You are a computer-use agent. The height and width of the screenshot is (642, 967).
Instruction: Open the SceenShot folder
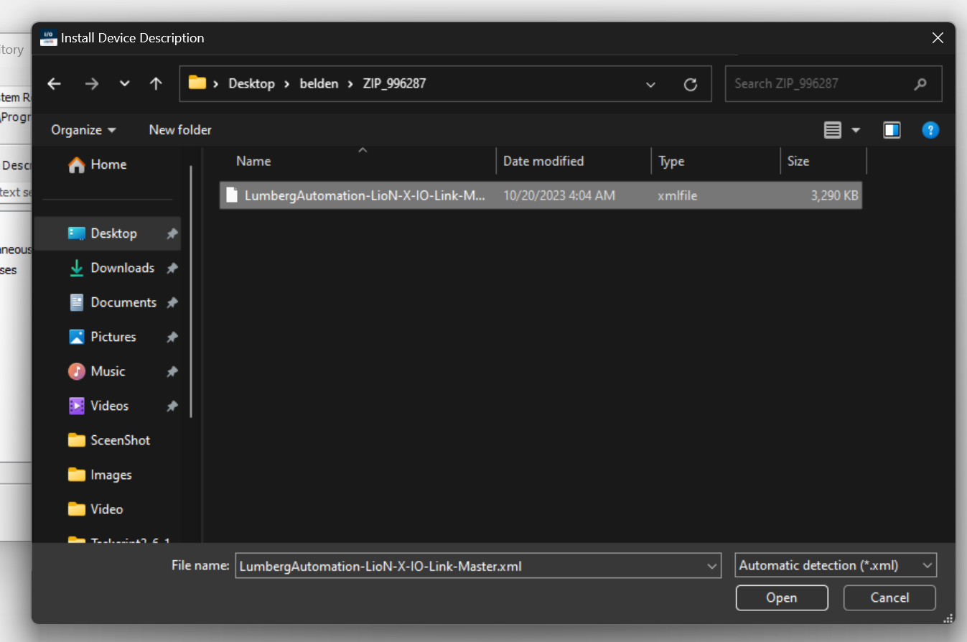coord(108,440)
